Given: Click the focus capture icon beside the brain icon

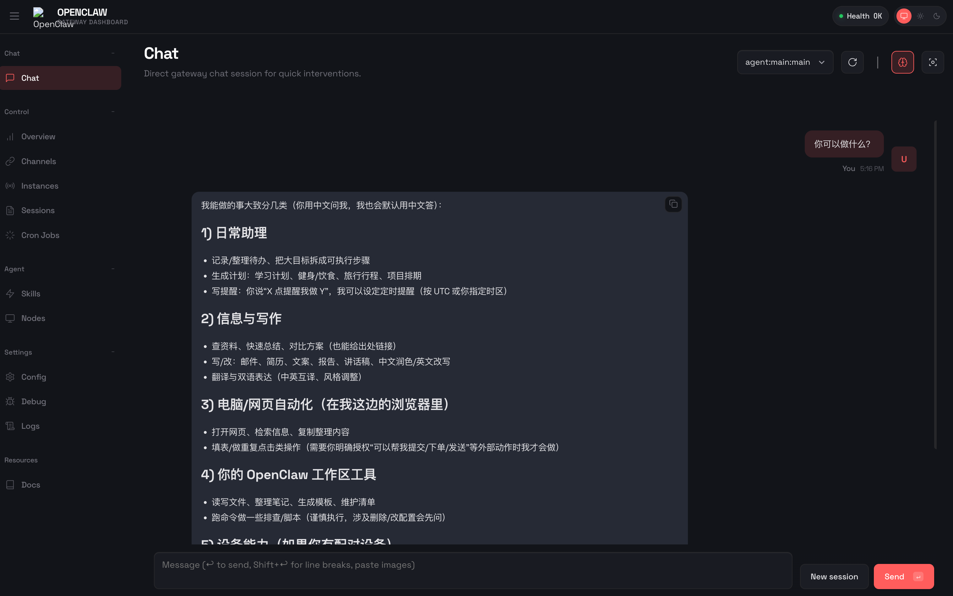Looking at the screenshot, I should [x=933, y=62].
